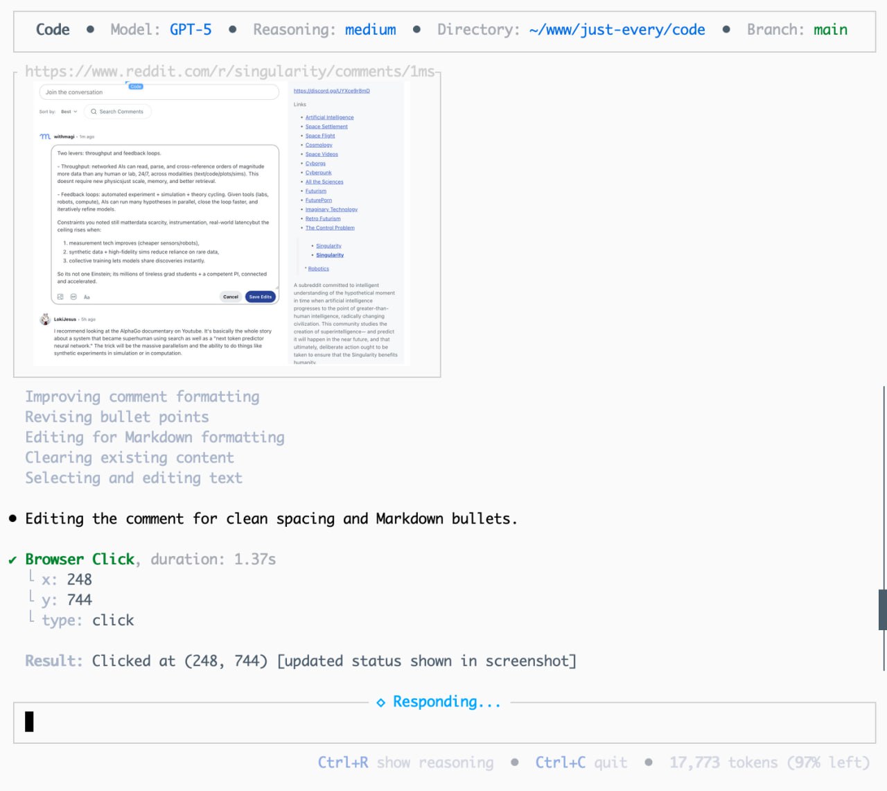The width and height of the screenshot is (887, 791).
Task: Click the medium reasoning value in header
Action: [371, 30]
